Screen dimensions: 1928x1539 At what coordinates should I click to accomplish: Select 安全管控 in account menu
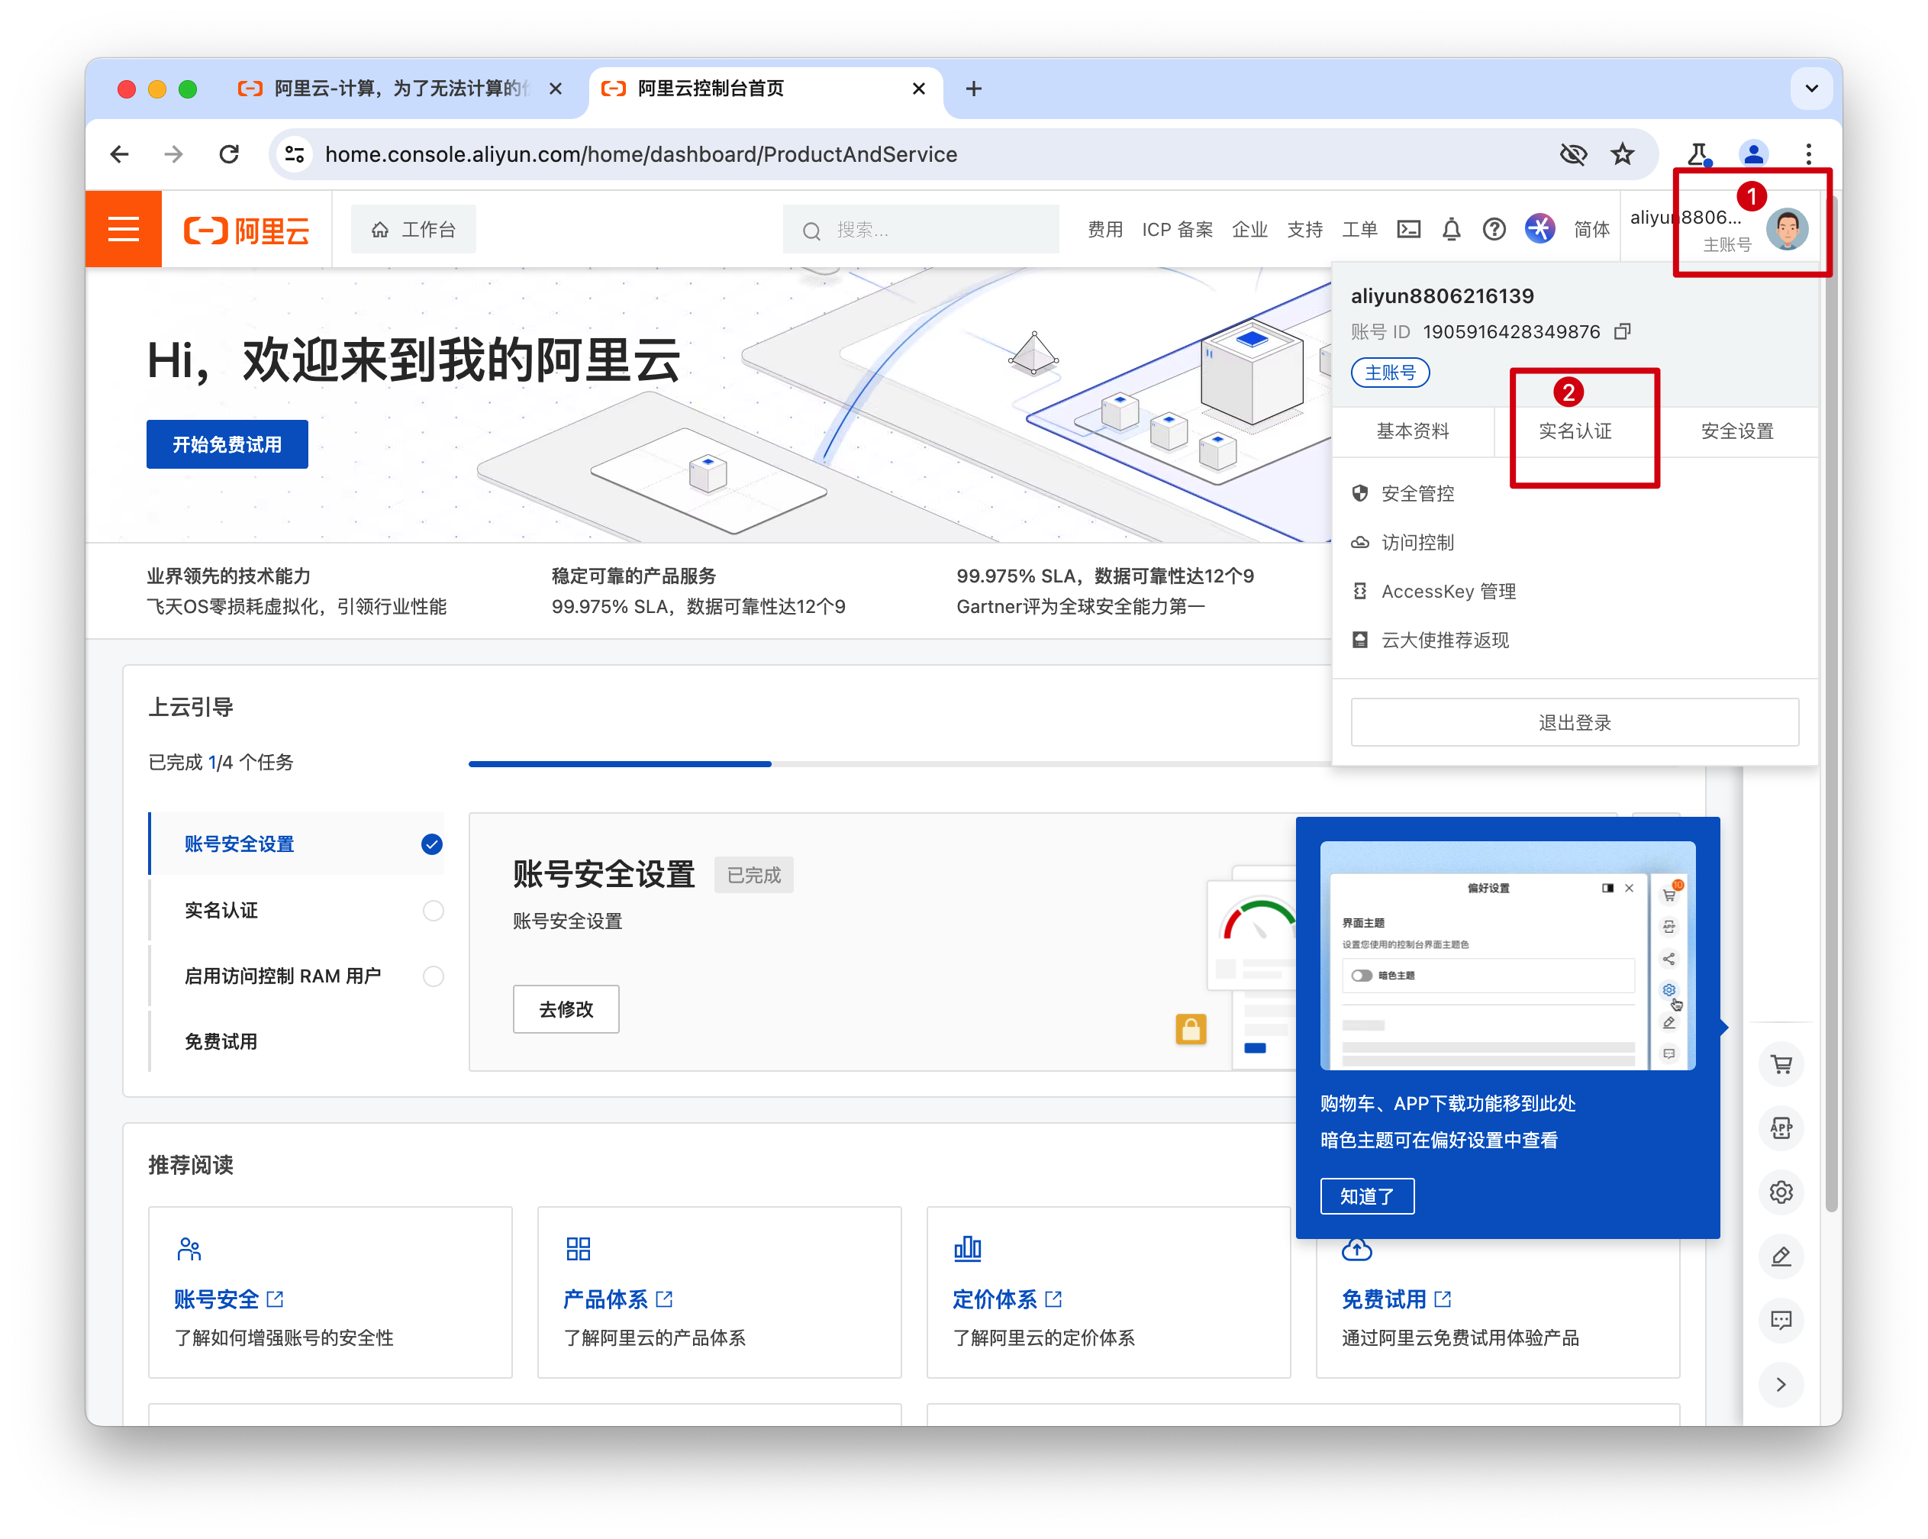(1417, 494)
